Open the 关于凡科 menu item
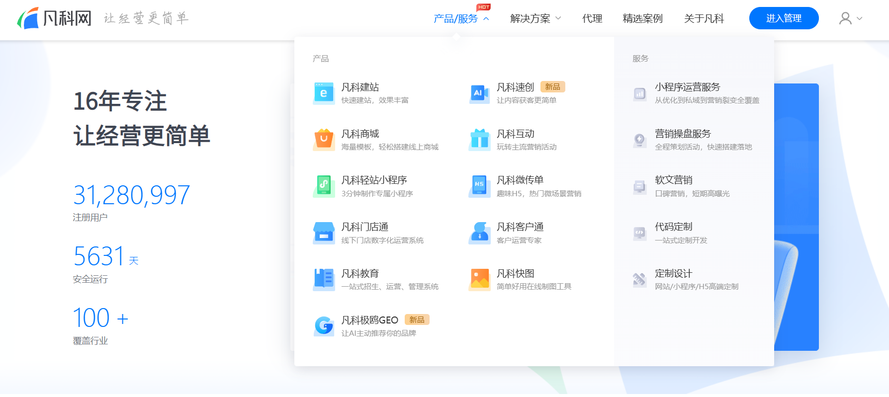 (x=704, y=19)
